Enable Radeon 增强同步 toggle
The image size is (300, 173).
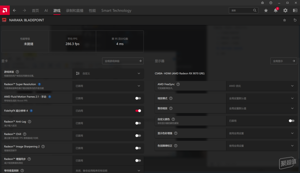pyautogui.click(x=138, y=161)
